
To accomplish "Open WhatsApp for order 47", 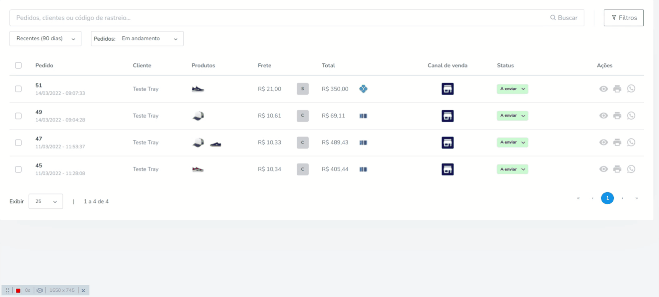I will pos(631,142).
